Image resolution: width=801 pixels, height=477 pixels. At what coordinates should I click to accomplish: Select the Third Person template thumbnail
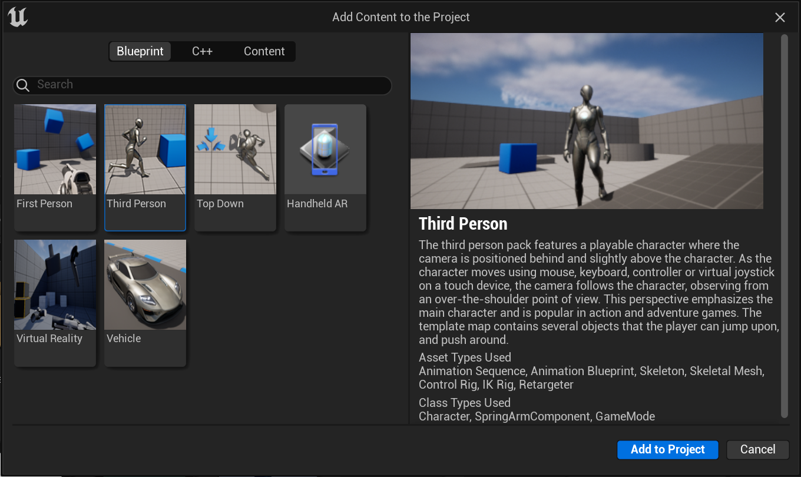[x=145, y=150]
